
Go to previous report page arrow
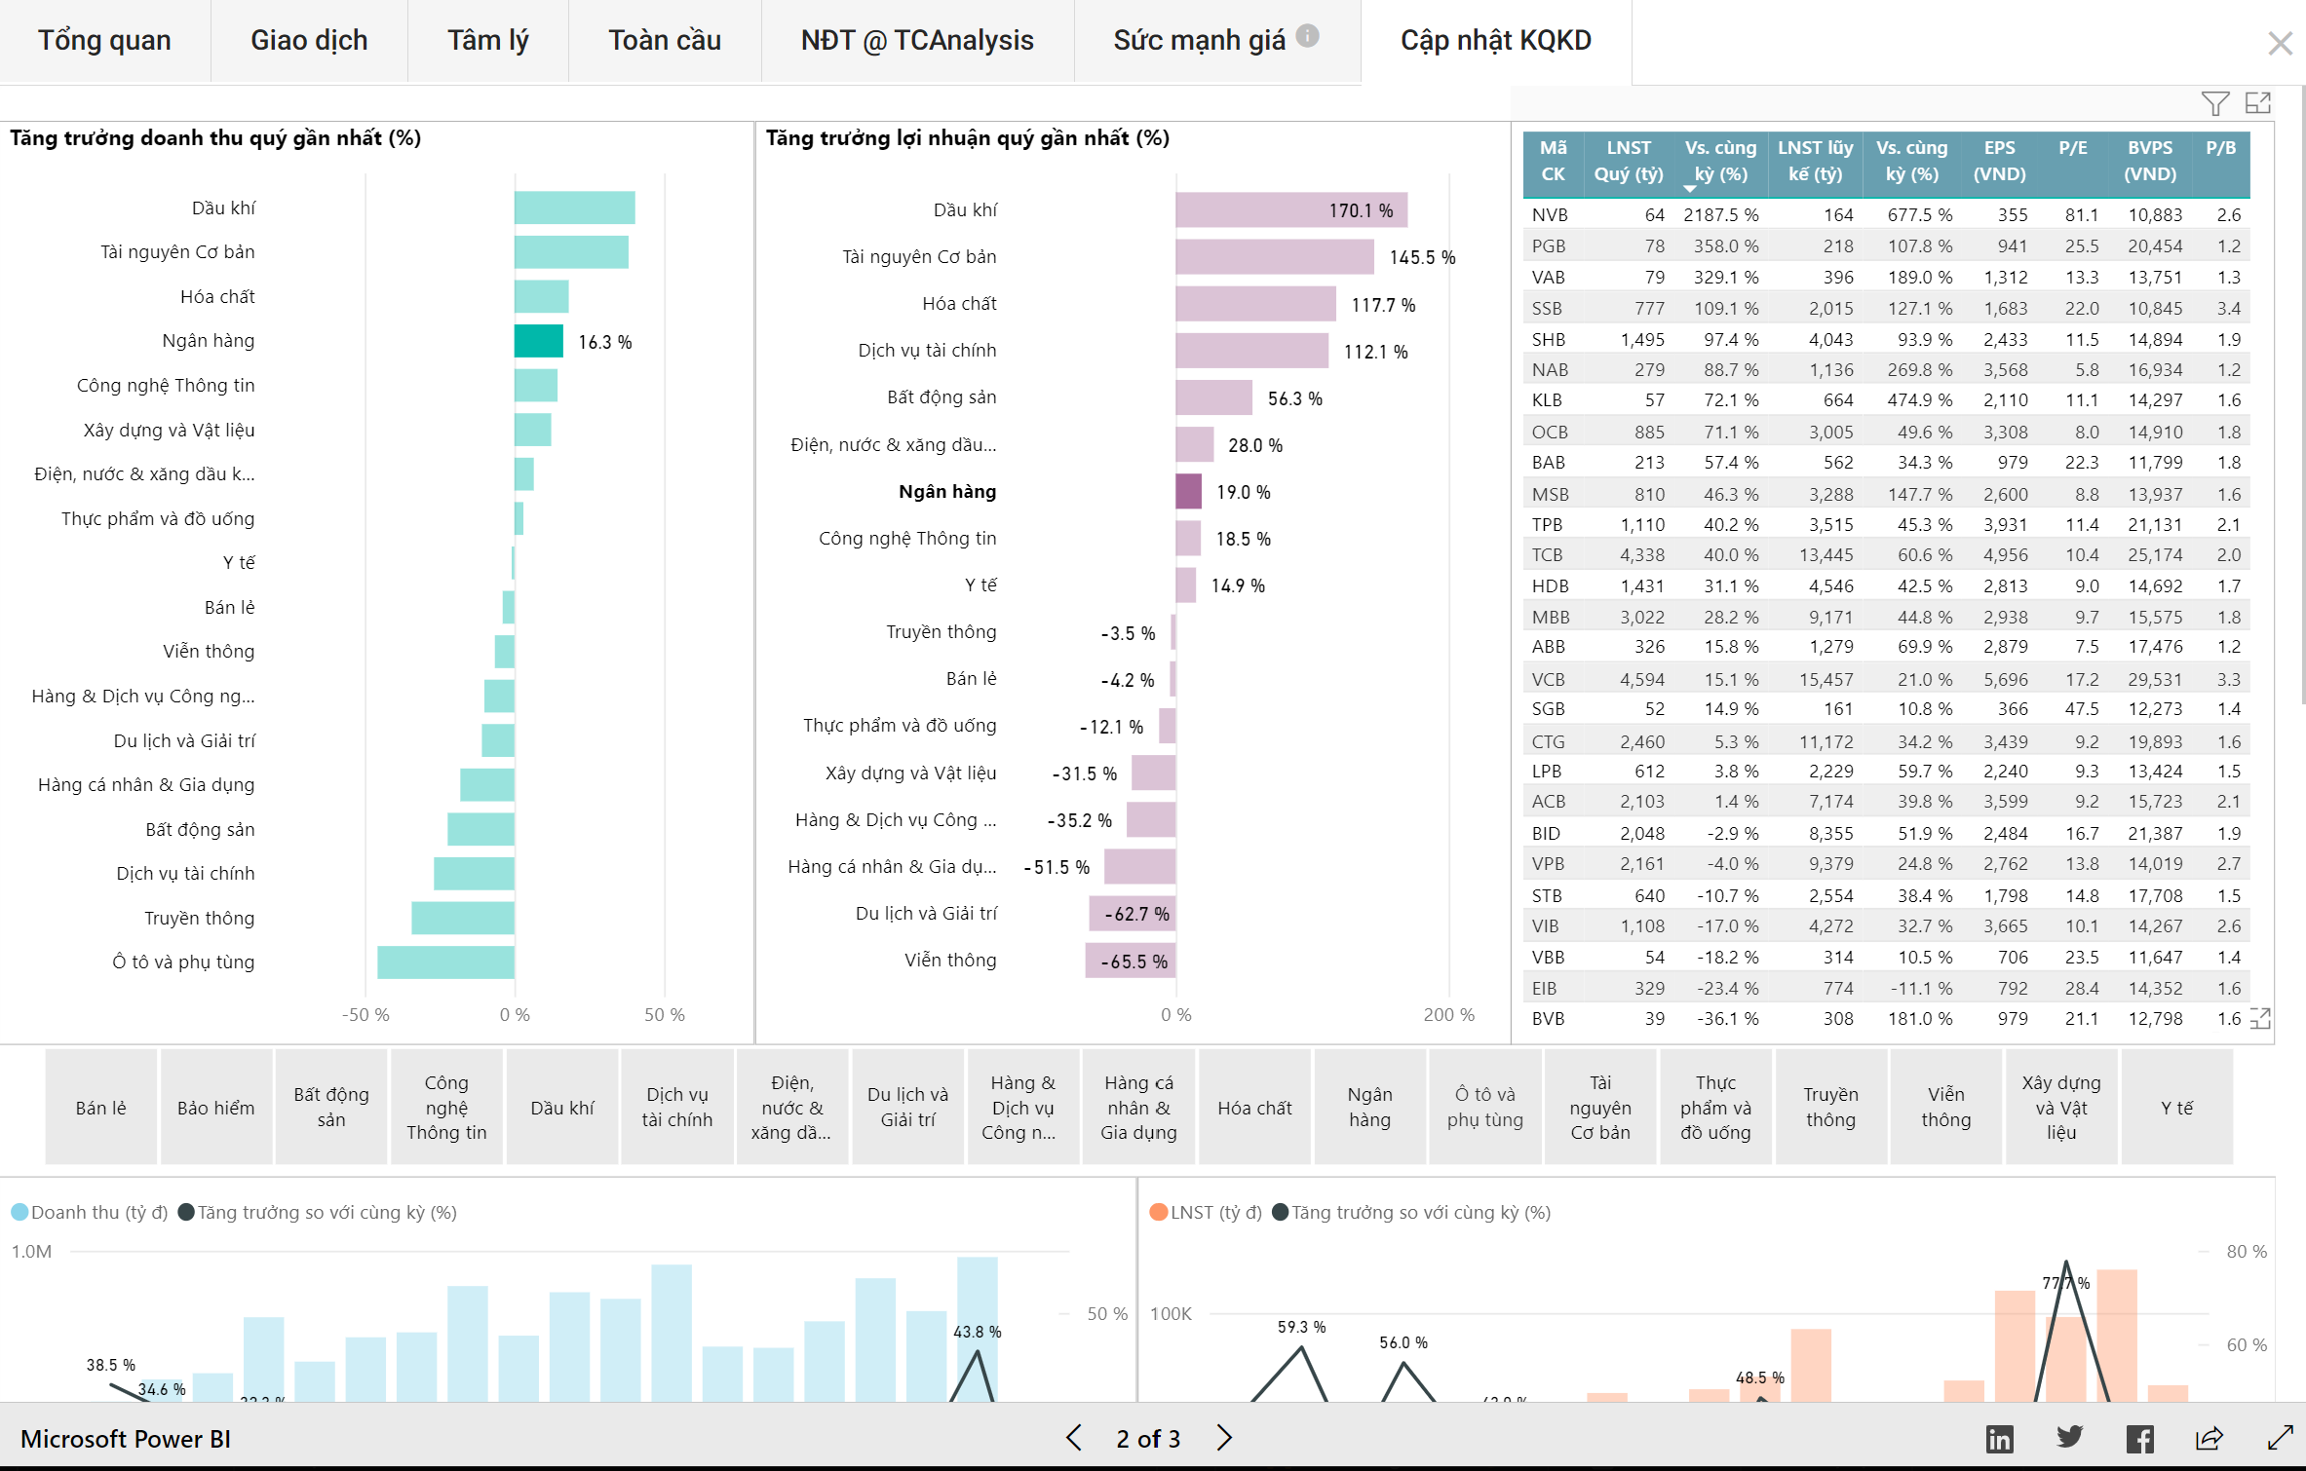pyautogui.click(x=1073, y=1438)
